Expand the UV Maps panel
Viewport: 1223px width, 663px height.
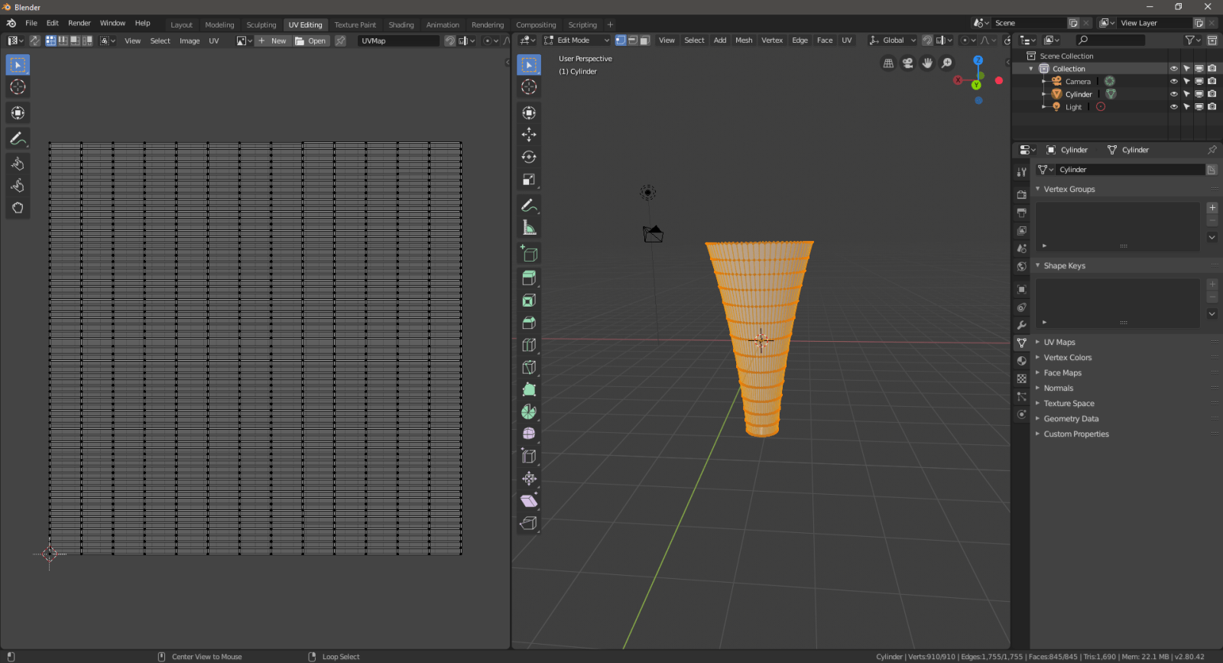coord(1059,343)
